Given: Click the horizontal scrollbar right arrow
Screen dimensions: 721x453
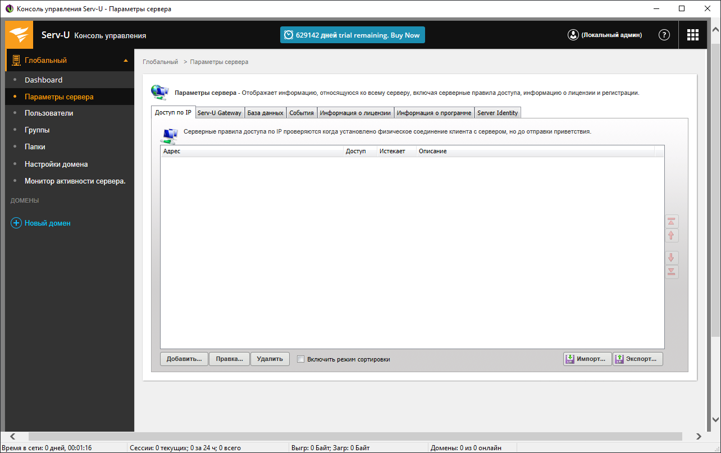Looking at the screenshot, I should 699,436.
